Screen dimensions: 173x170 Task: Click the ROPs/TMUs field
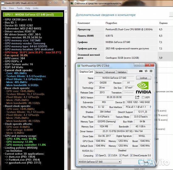click(x=101, y=107)
